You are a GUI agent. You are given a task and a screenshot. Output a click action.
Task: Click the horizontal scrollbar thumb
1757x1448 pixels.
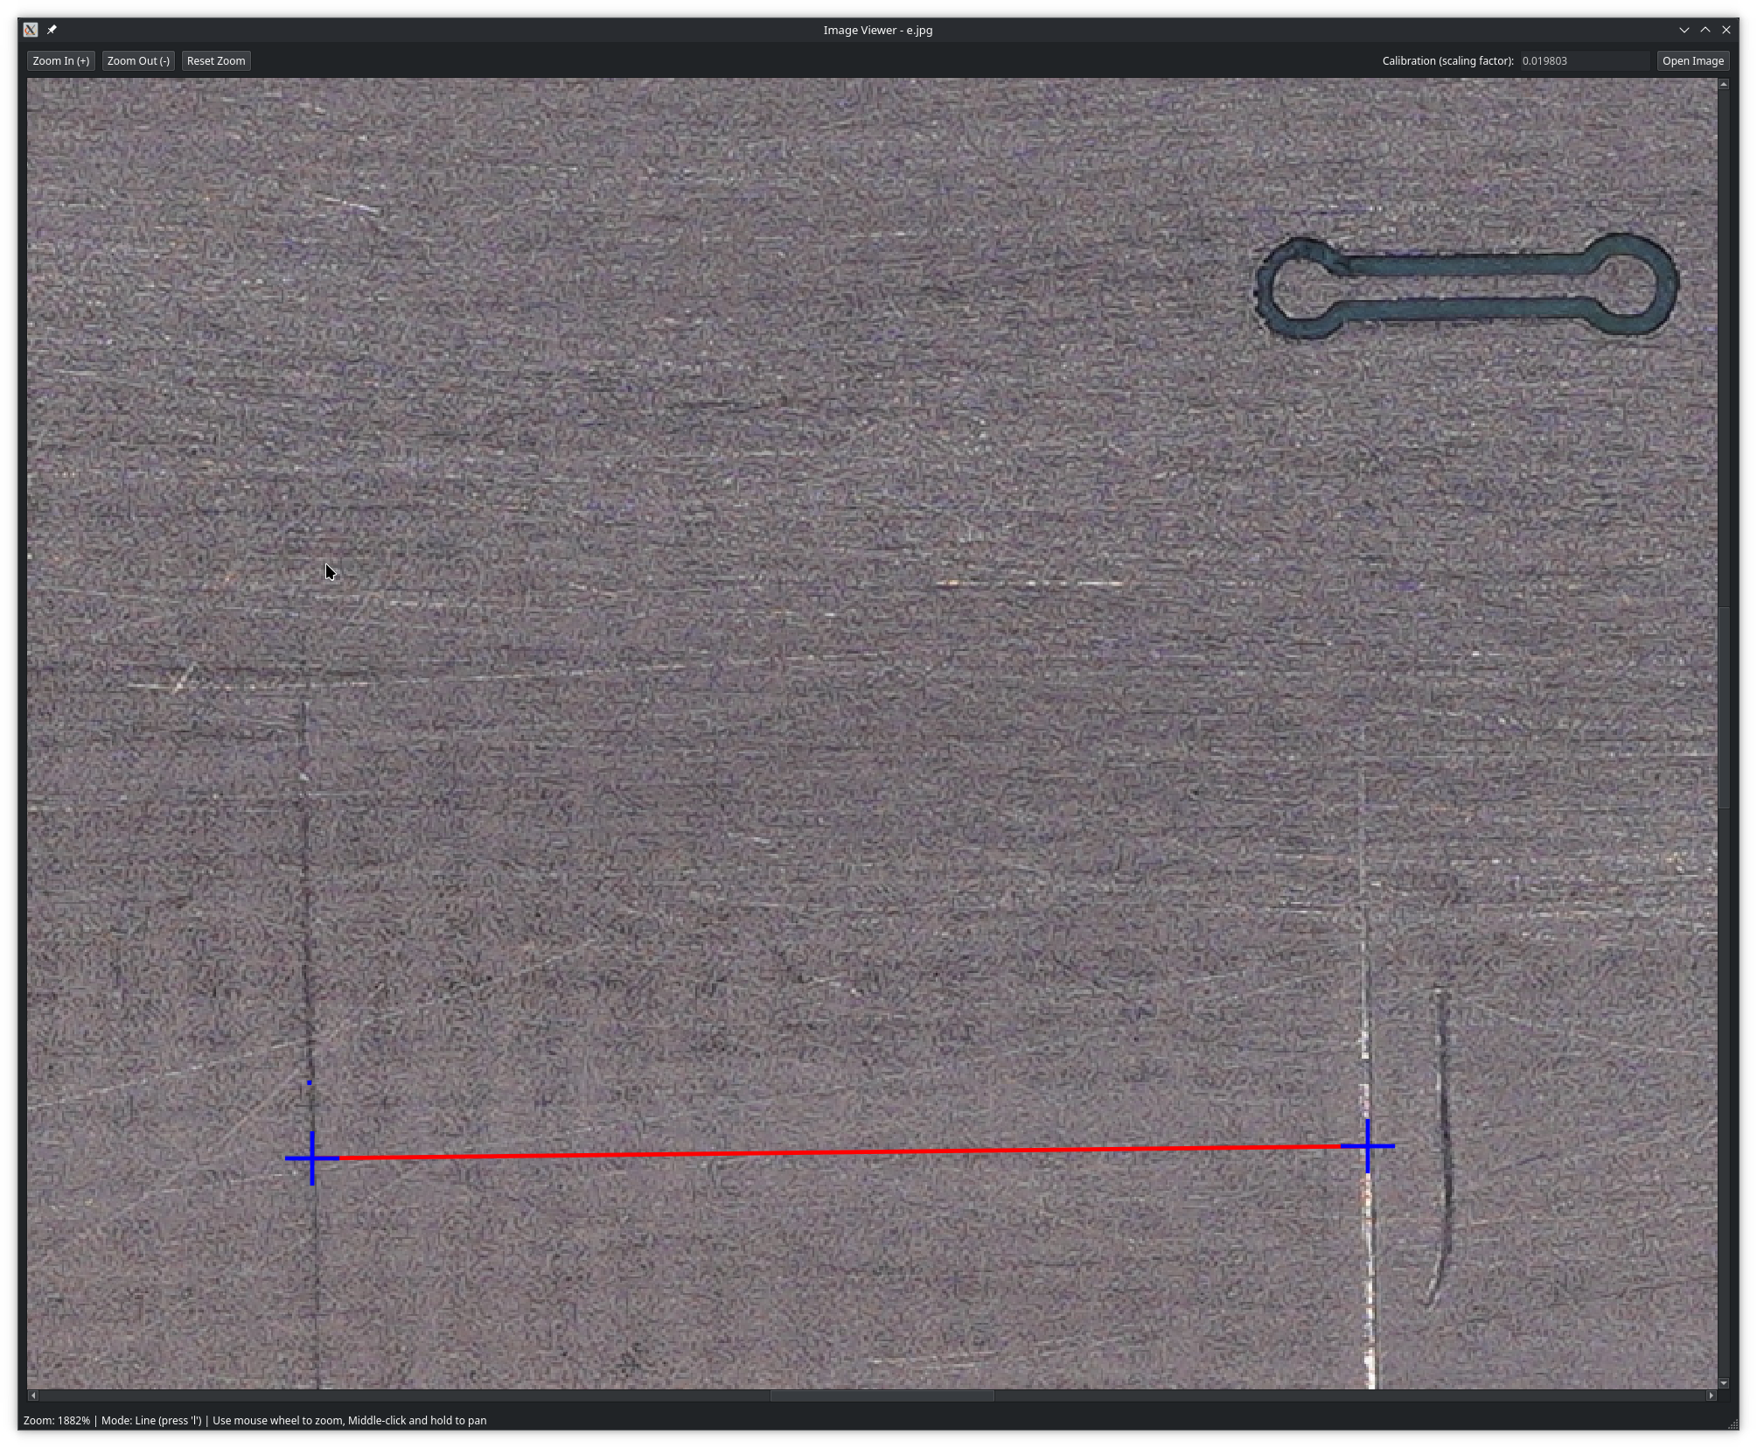click(x=882, y=1396)
